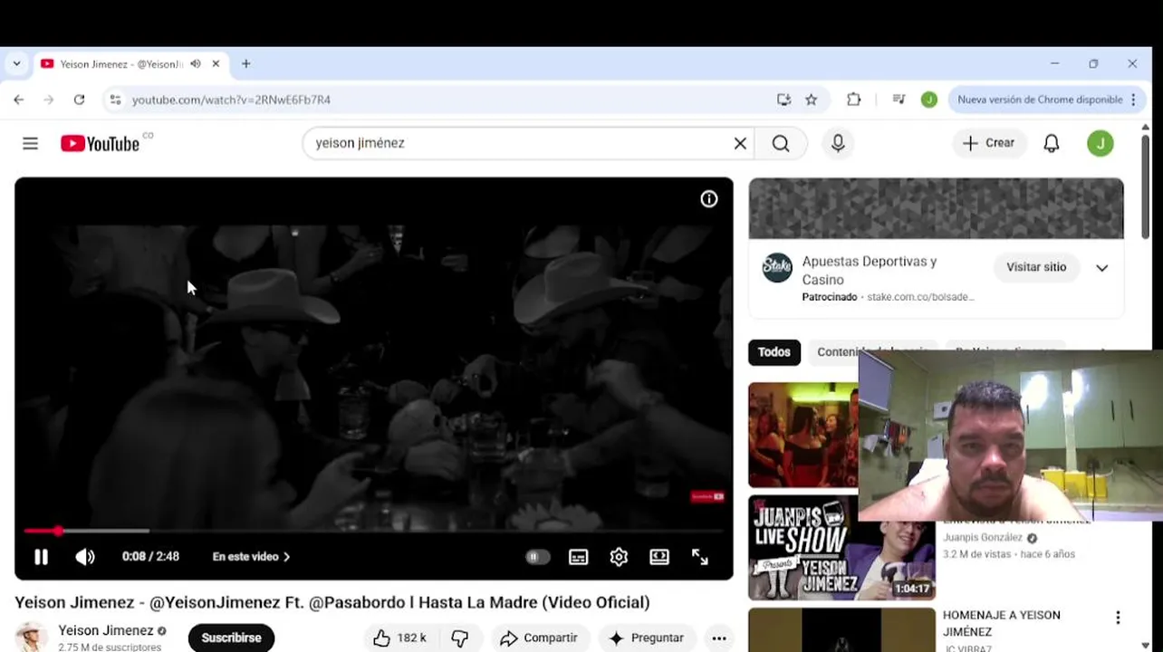
Task: Like the video (182 k)
Action: coord(400,638)
